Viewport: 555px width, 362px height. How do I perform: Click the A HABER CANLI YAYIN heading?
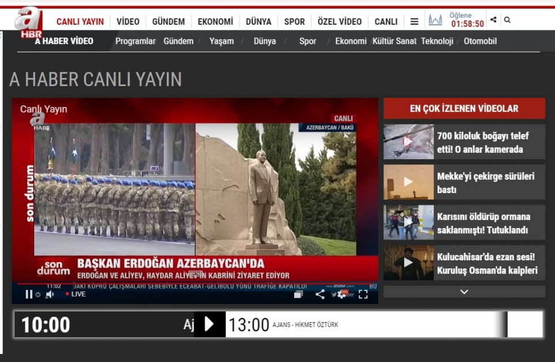[x=96, y=79]
